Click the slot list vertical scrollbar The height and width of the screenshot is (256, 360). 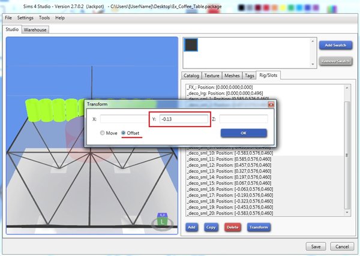coord(347,156)
